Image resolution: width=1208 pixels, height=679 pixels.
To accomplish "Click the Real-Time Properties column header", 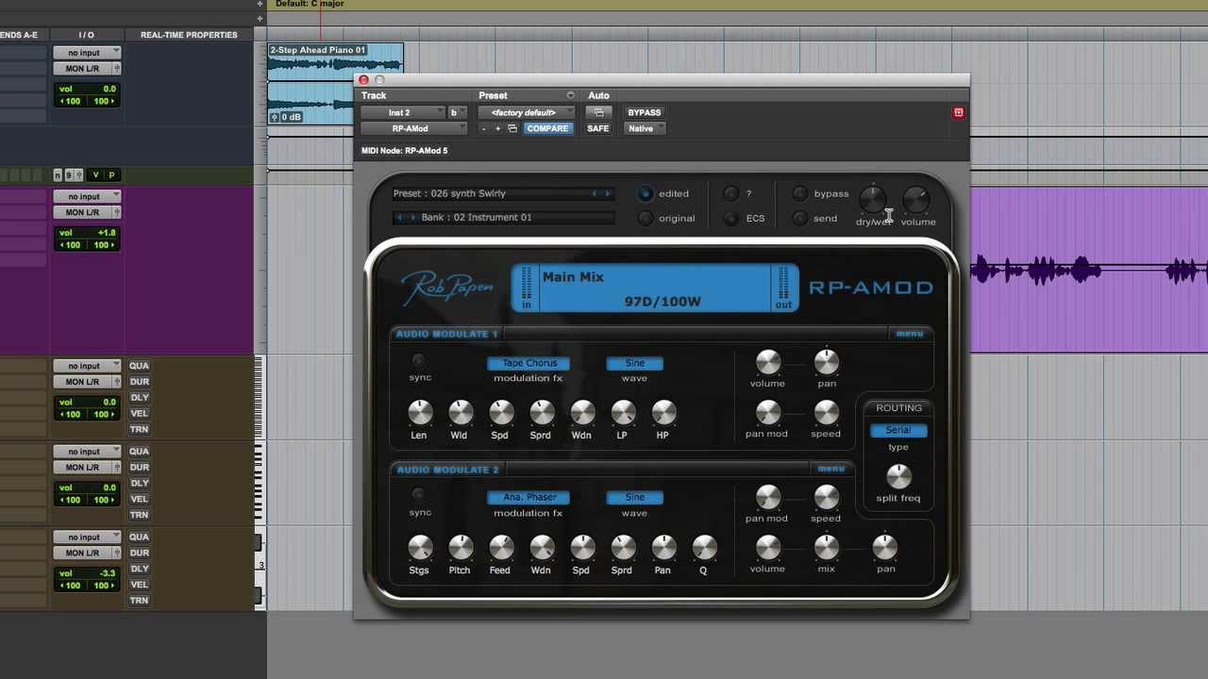I will [x=189, y=35].
